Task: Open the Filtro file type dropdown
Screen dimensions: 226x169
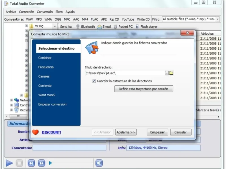Action: [x=218, y=19]
